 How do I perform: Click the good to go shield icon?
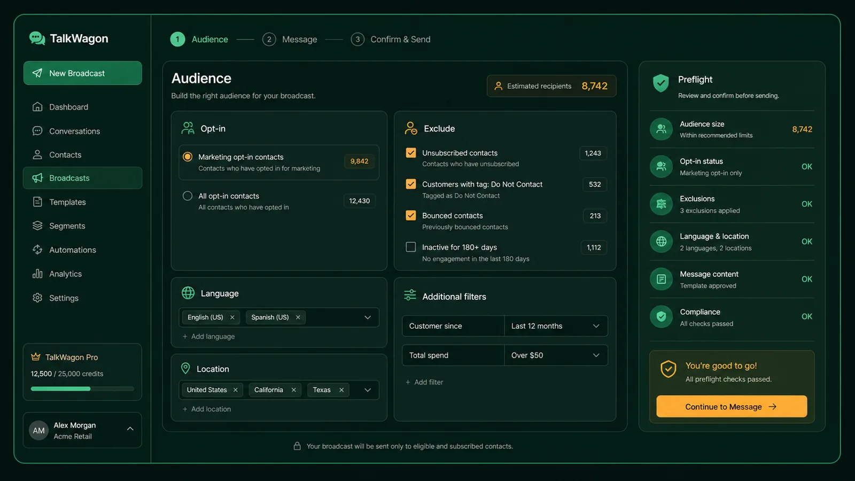(x=669, y=369)
